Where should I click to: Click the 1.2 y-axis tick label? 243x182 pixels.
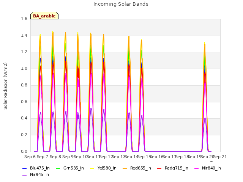(24, 52)
